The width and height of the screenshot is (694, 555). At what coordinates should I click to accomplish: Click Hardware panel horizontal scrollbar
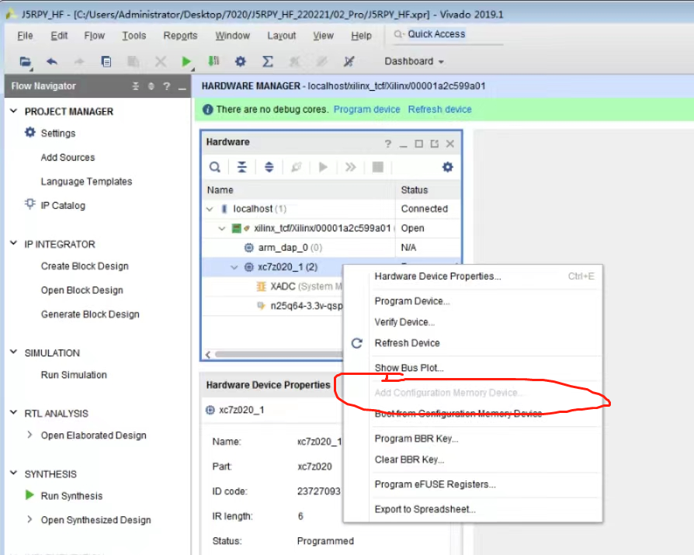278,355
